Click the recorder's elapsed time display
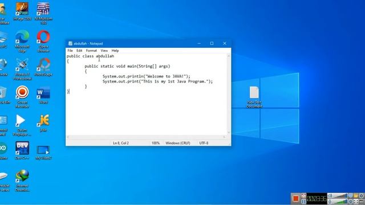Screen dimensions: 365x205 coord(317,199)
